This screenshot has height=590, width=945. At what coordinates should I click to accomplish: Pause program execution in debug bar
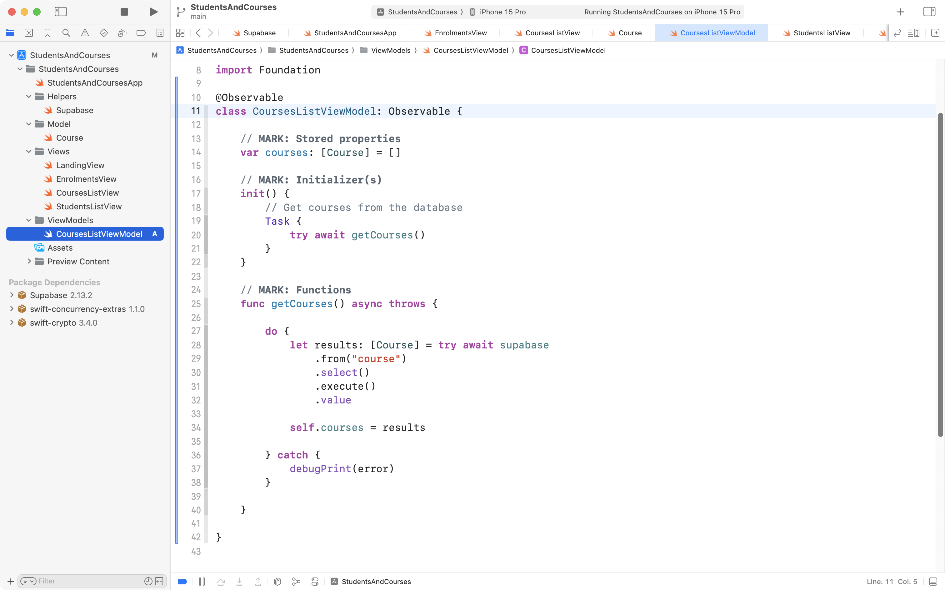202,582
